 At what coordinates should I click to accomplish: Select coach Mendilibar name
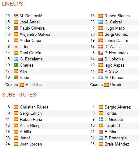tap(34, 85)
